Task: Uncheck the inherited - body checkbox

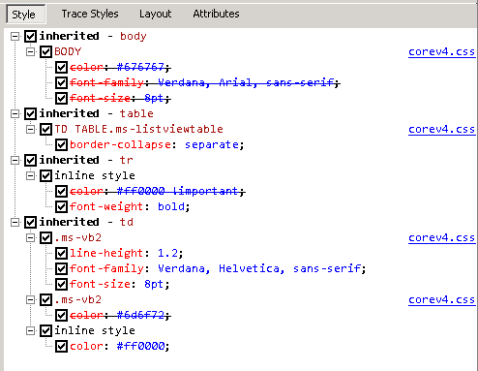Action: [x=30, y=36]
